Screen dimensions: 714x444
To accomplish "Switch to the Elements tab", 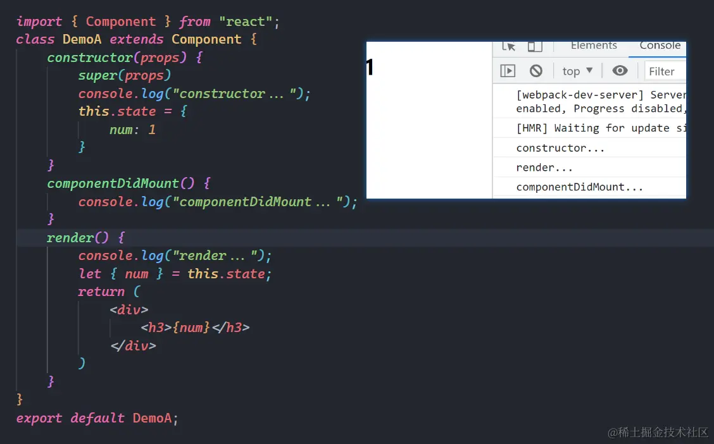I will (594, 46).
